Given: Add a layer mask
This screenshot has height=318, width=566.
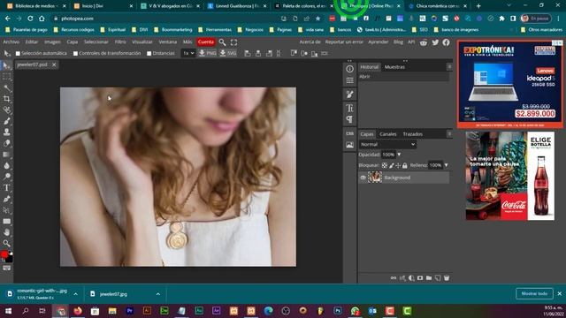Looking at the screenshot, I should 420,278.
